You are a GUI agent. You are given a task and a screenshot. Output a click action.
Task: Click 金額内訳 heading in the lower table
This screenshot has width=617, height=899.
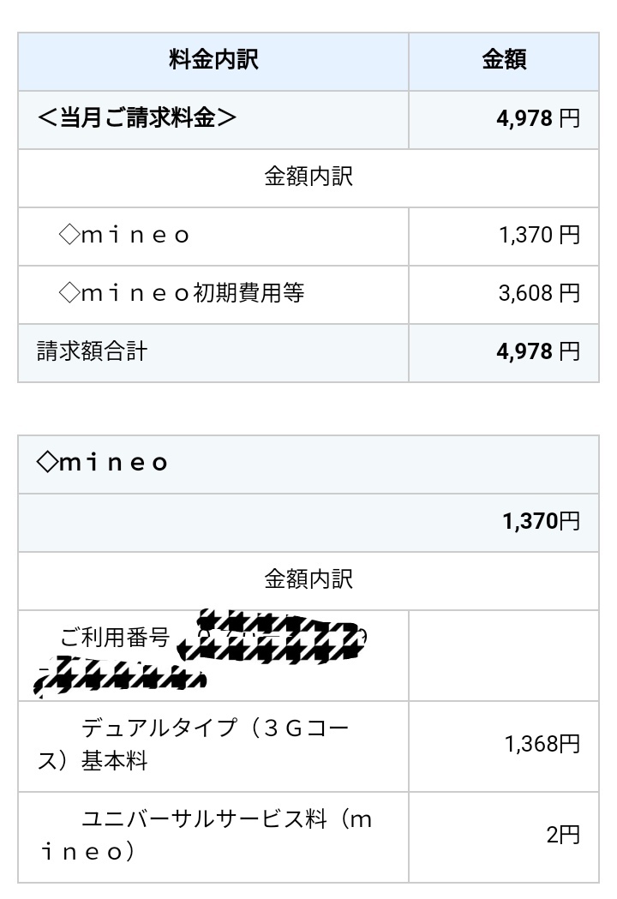point(308,579)
